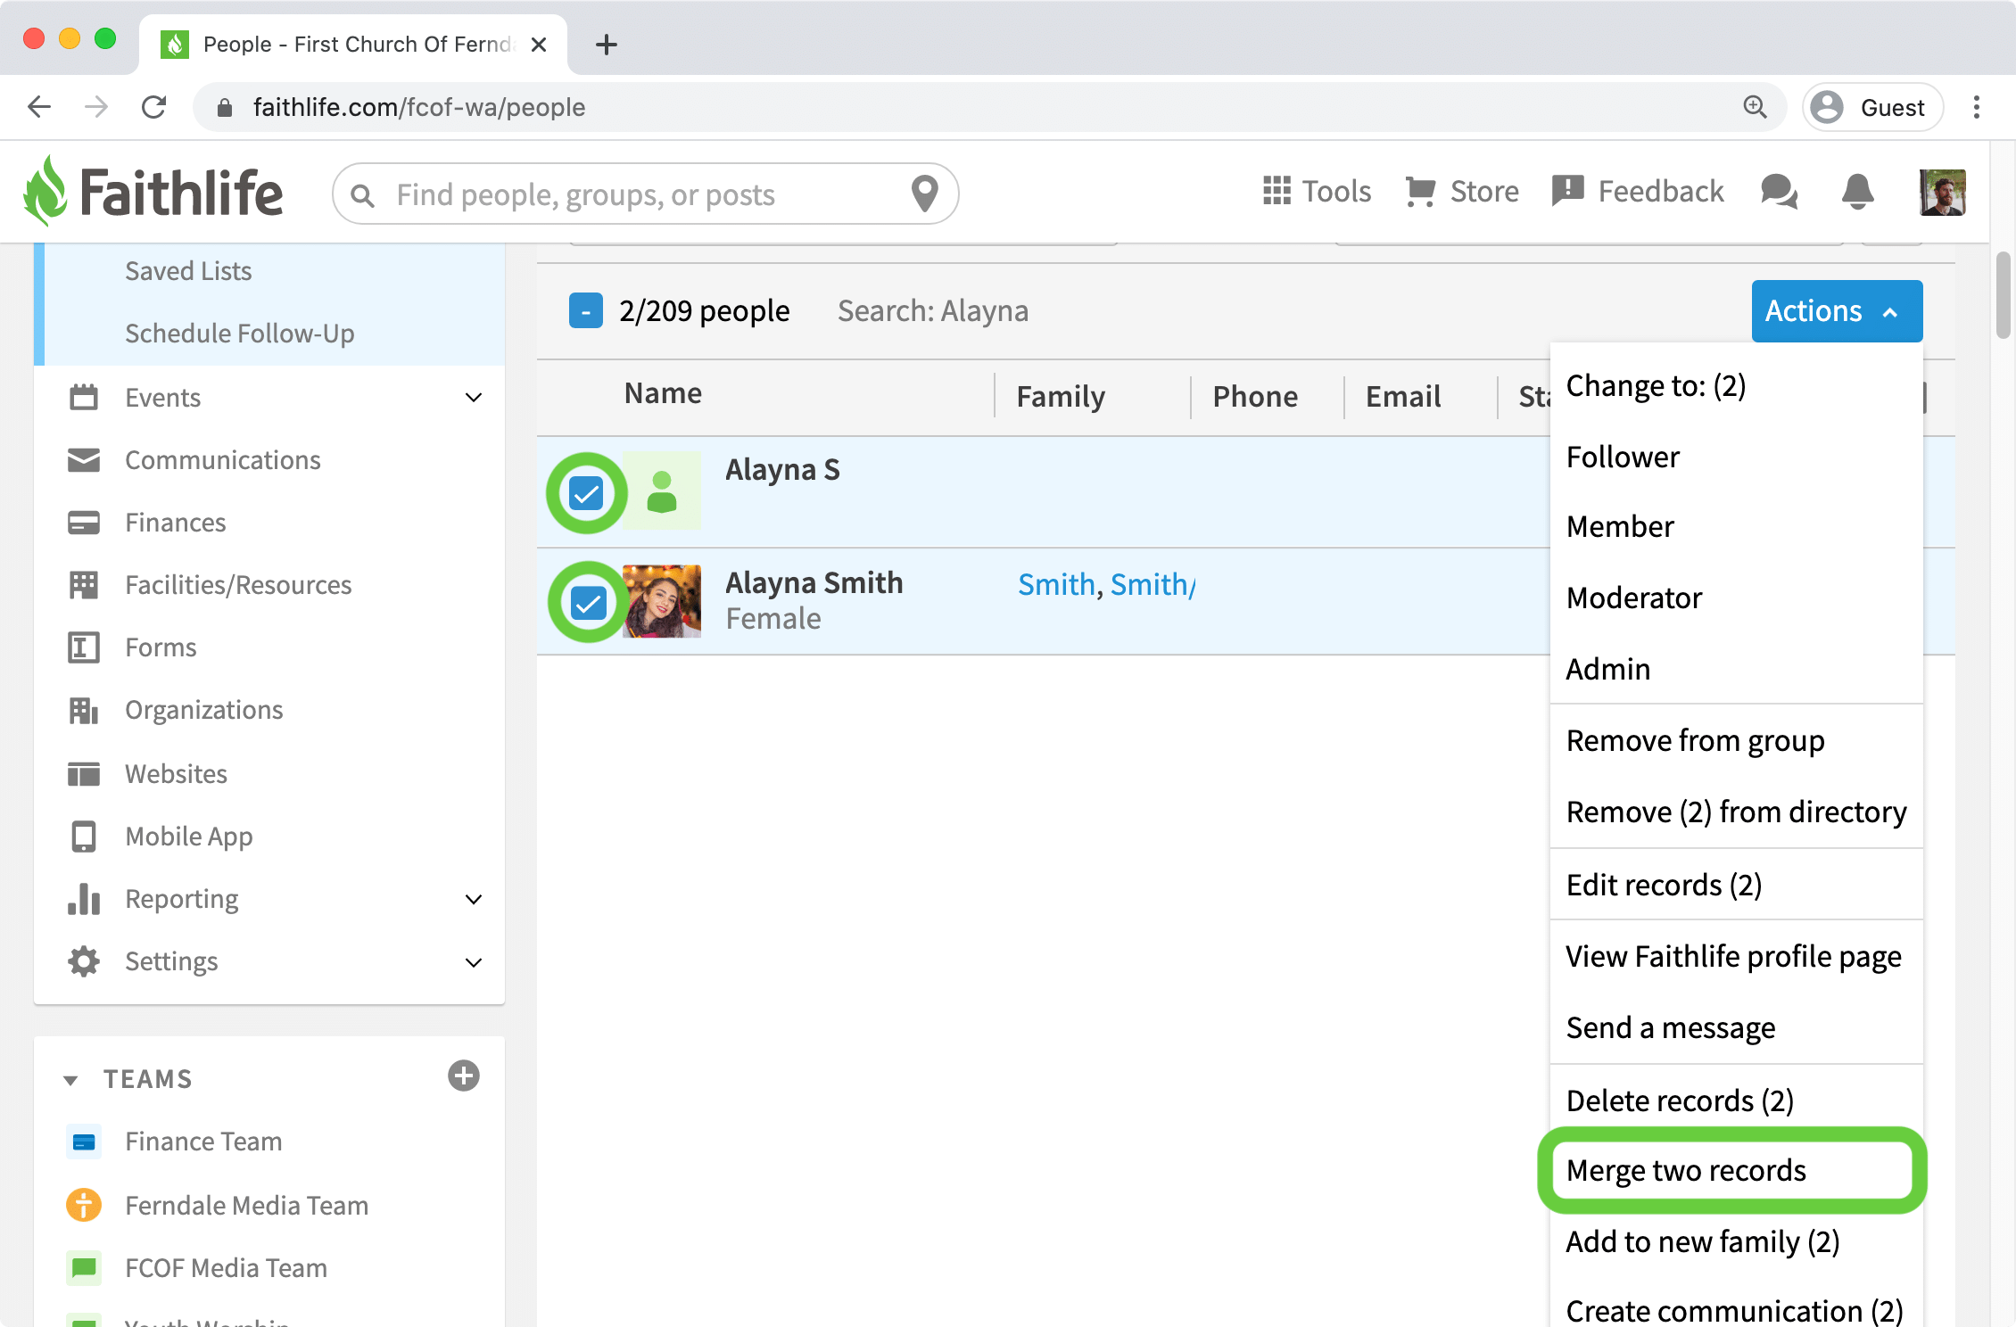Open Communications in the sidebar
The height and width of the screenshot is (1327, 2016).
[x=222, y=459]
